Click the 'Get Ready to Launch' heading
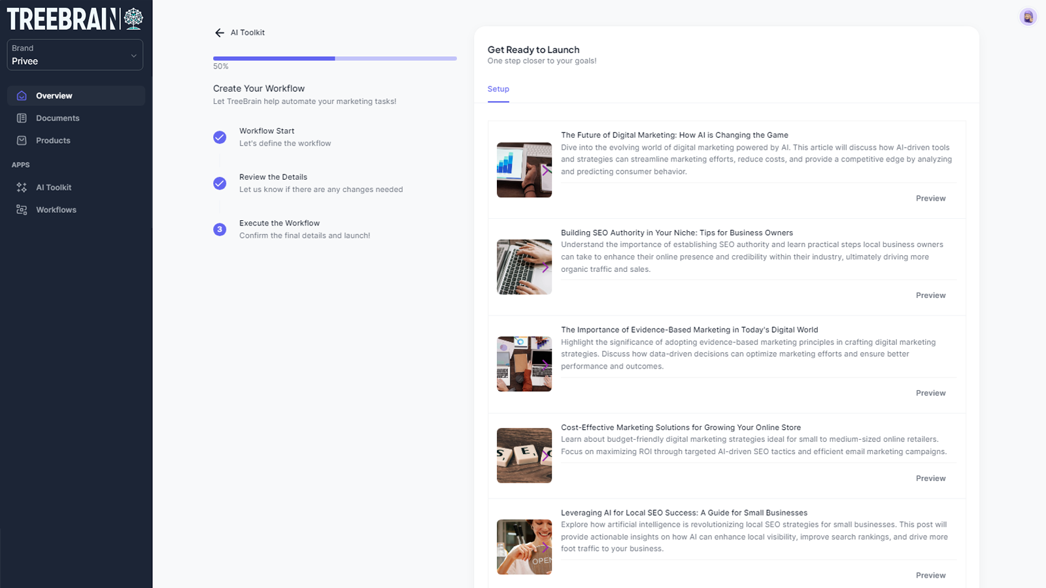 point(533,50)
